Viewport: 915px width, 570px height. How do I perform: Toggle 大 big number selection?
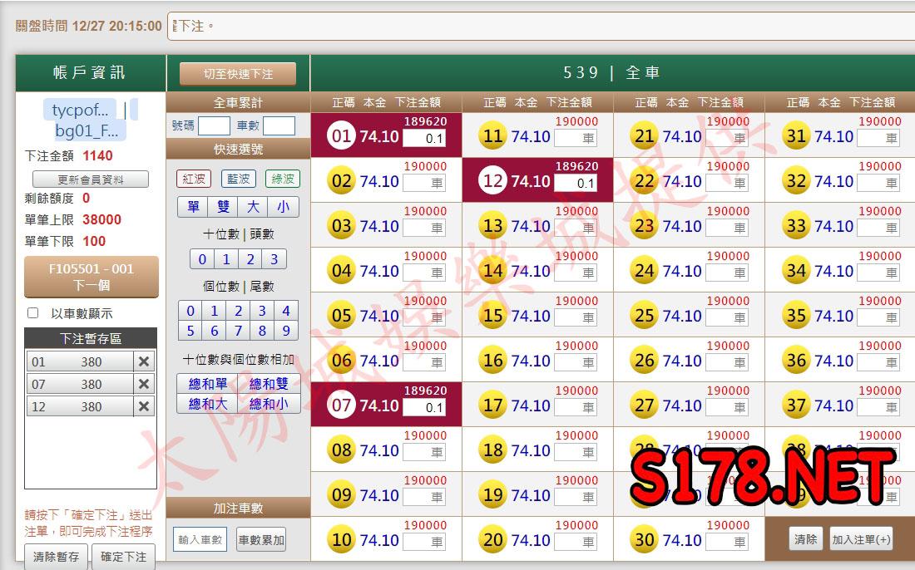(x=253, y=207)
